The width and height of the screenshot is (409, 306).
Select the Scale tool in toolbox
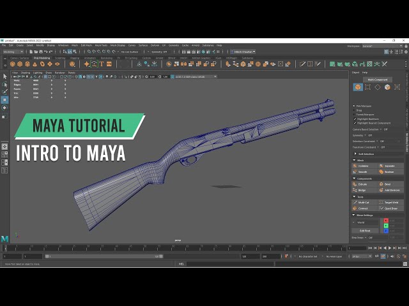tap(4, 116)
